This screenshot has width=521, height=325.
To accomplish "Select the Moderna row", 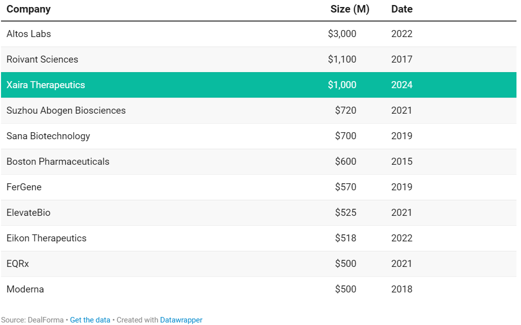I will (25, 289).
